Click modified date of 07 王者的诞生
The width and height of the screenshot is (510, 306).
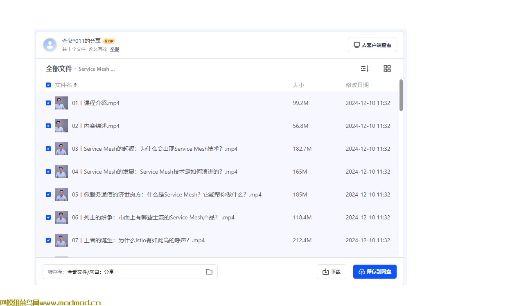(368, 240)
